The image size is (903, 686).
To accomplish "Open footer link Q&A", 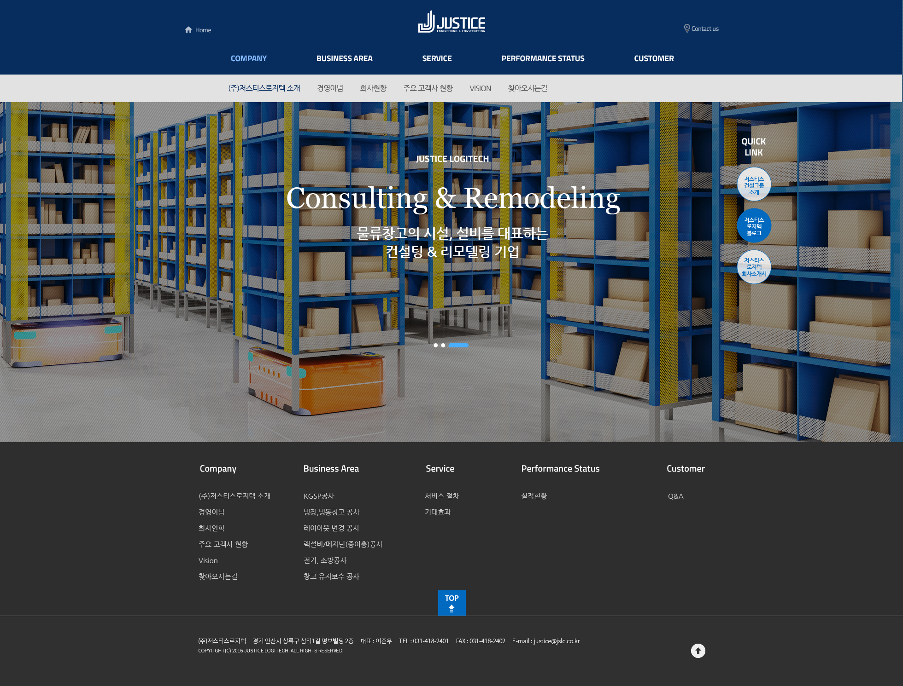I will pos(675,496).
